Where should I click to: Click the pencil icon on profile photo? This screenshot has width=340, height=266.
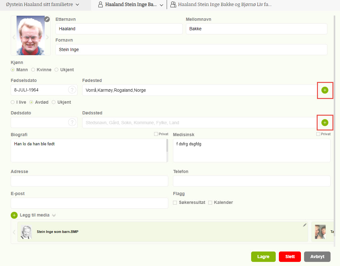[x=47, y=20]
